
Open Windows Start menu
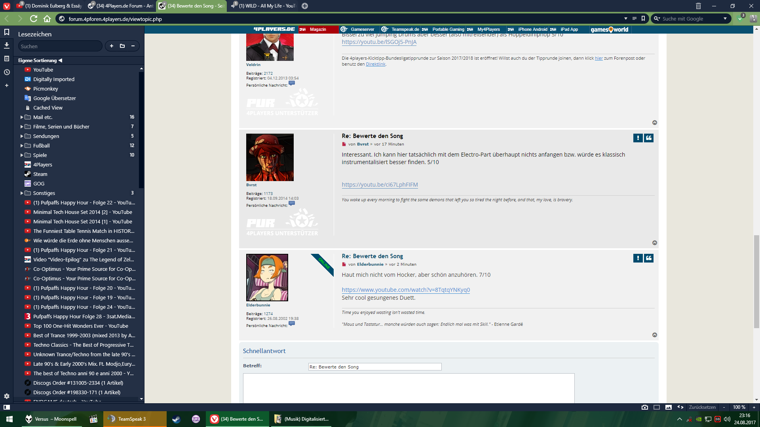pyautogui.click(x=9, y=419)
